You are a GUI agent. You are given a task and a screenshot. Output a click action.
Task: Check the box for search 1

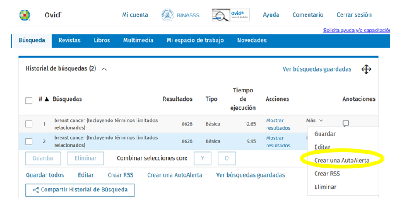coord(29,124)
